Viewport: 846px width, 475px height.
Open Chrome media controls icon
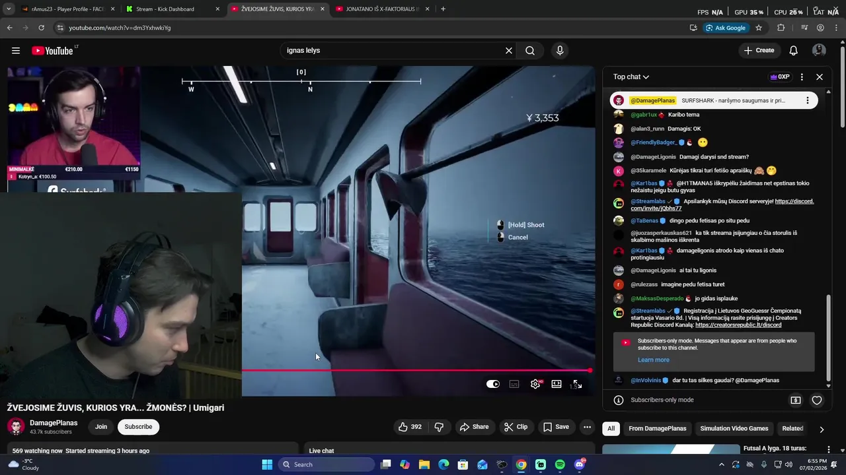click(804, 28)
